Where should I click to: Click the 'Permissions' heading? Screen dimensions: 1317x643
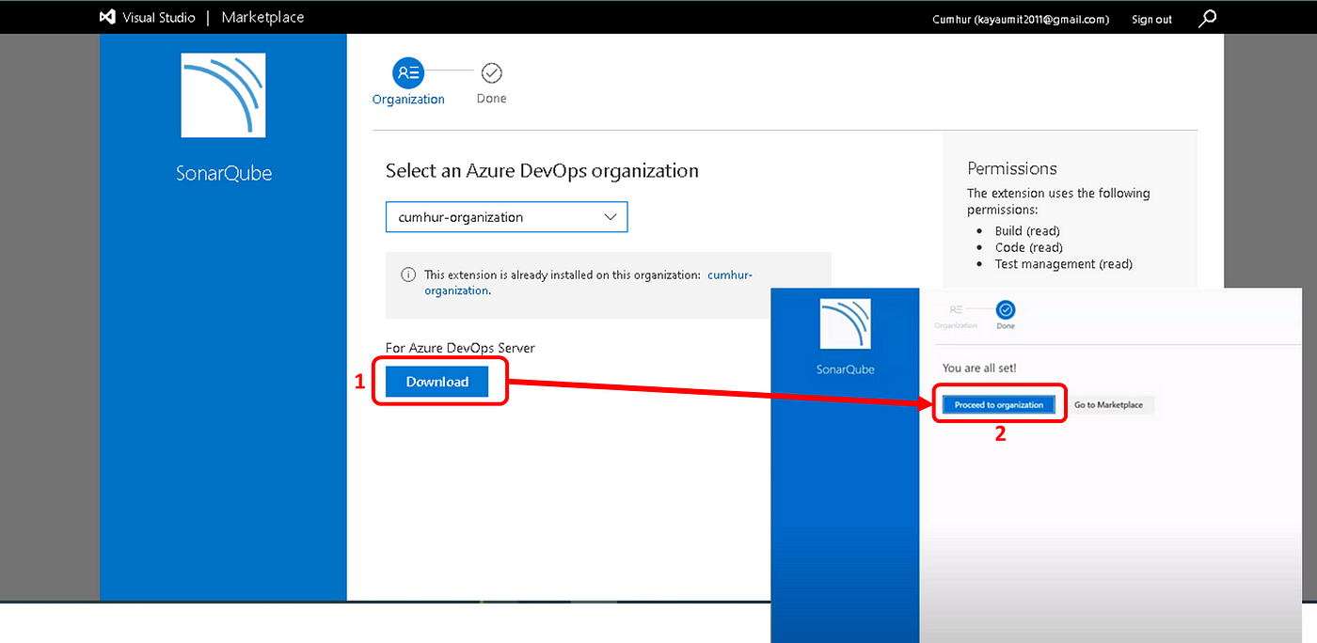[x=1012, y=168]
